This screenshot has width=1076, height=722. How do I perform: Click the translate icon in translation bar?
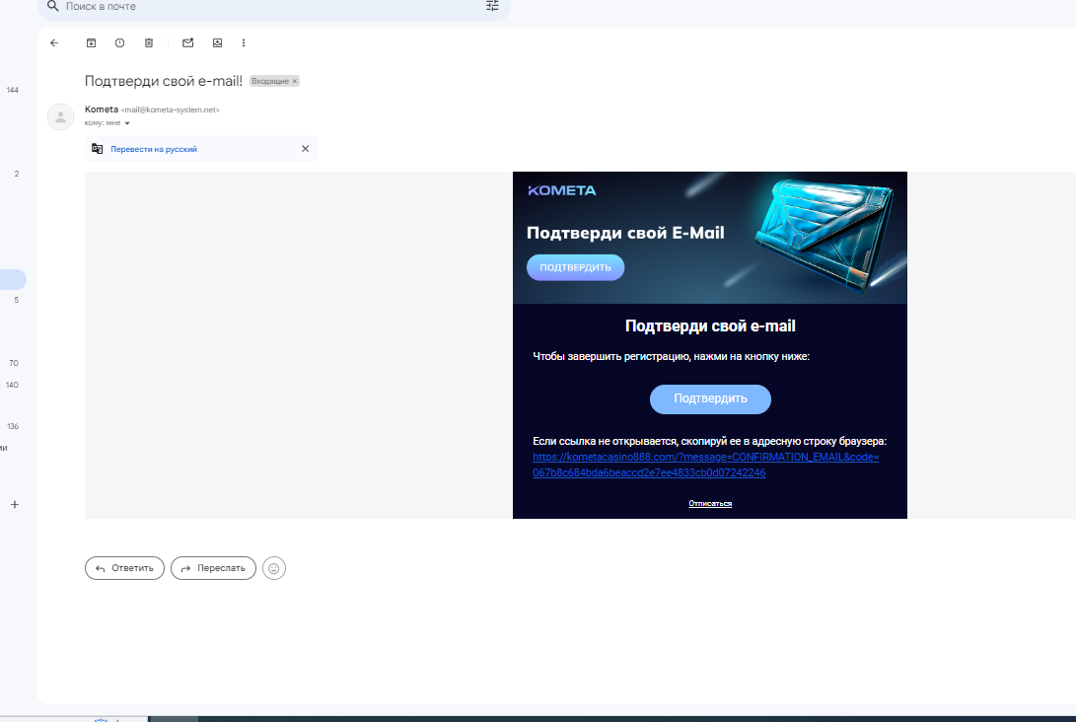(98, 149)
